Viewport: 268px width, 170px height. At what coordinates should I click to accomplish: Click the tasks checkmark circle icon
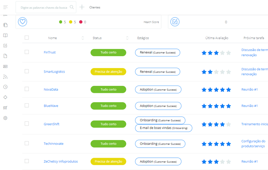point(175,22)
